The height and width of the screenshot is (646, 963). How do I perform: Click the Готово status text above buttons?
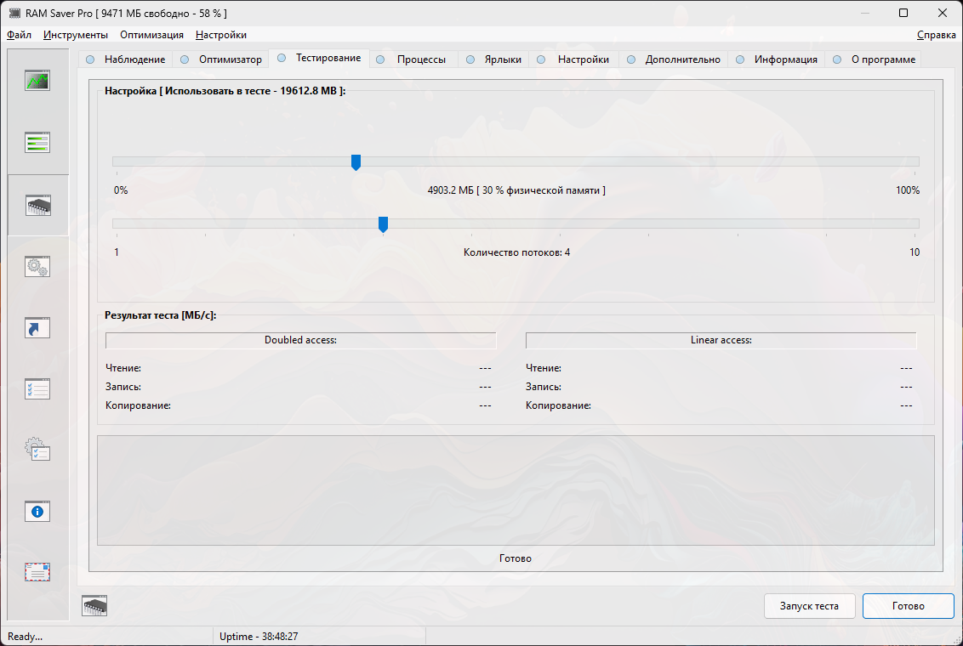click(516, 558)
